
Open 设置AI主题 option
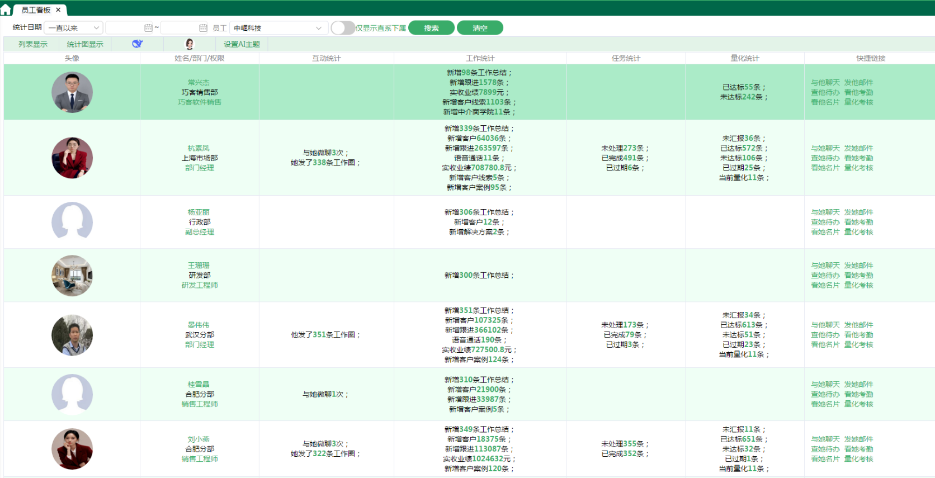[242, 44]
